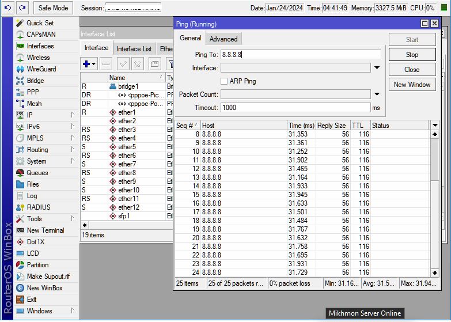Click ping results scrollbar up arrow

tap(435, 134)
